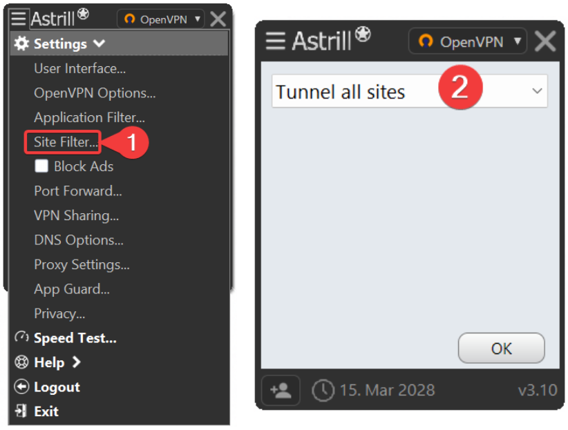Expand the Tunnel all sites combo box
Viewport: 568px width, 430px height.
(x=410, y=91)
